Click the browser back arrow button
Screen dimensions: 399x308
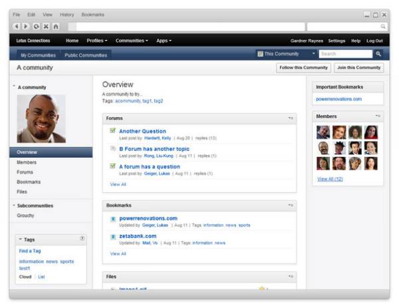click(17, 26)
